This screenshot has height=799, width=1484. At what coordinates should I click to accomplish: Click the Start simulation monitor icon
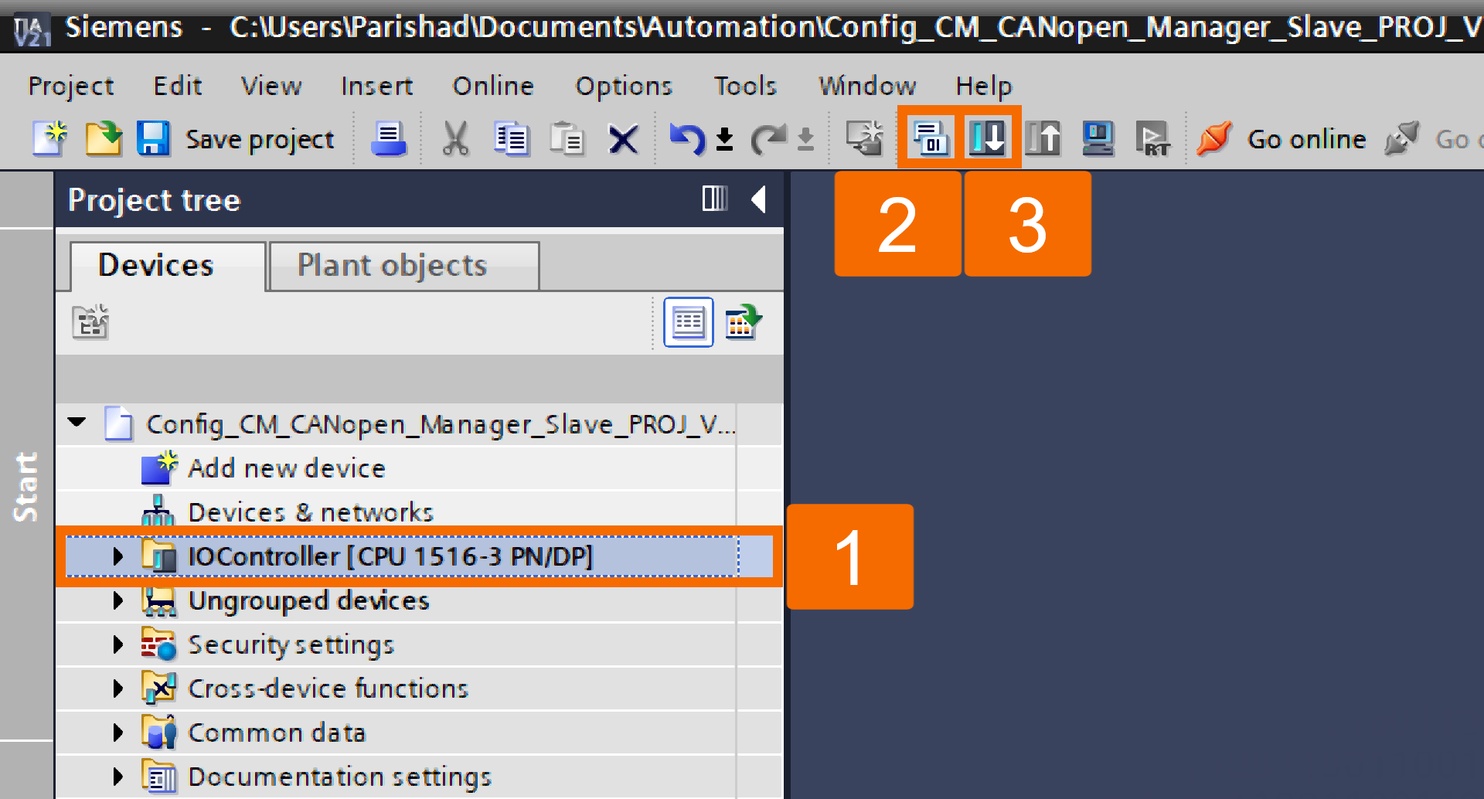pos(1098,138)
